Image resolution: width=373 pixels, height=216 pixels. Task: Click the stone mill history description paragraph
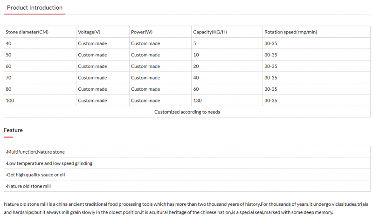point(186,208)
